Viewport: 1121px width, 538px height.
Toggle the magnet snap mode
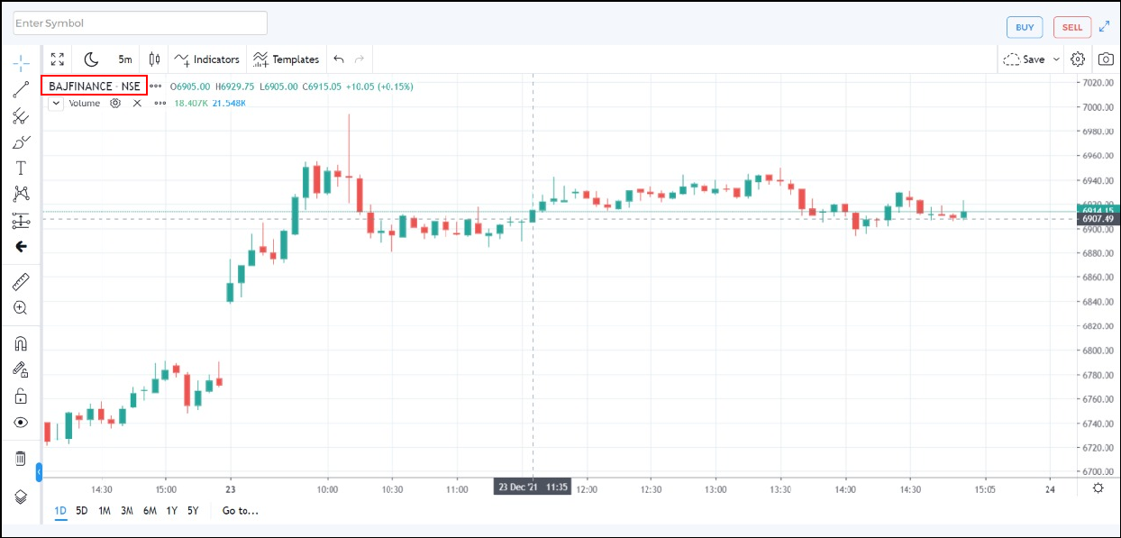[x=21, y=343]
